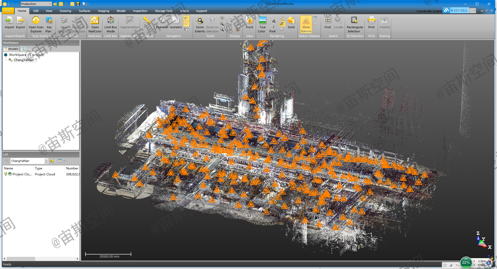The image size is (497, 269).
Task: Click the Import icon in the ribbon
Action: [x=9, y=20]
